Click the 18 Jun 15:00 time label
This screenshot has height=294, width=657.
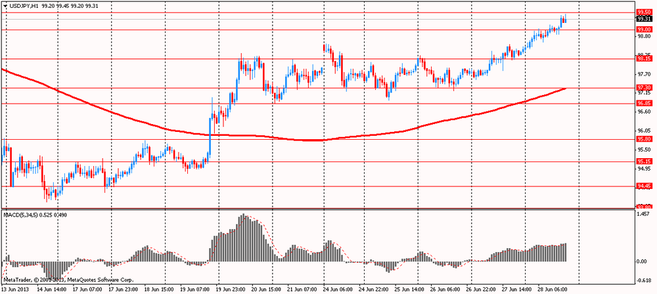(x=160, y=289)
